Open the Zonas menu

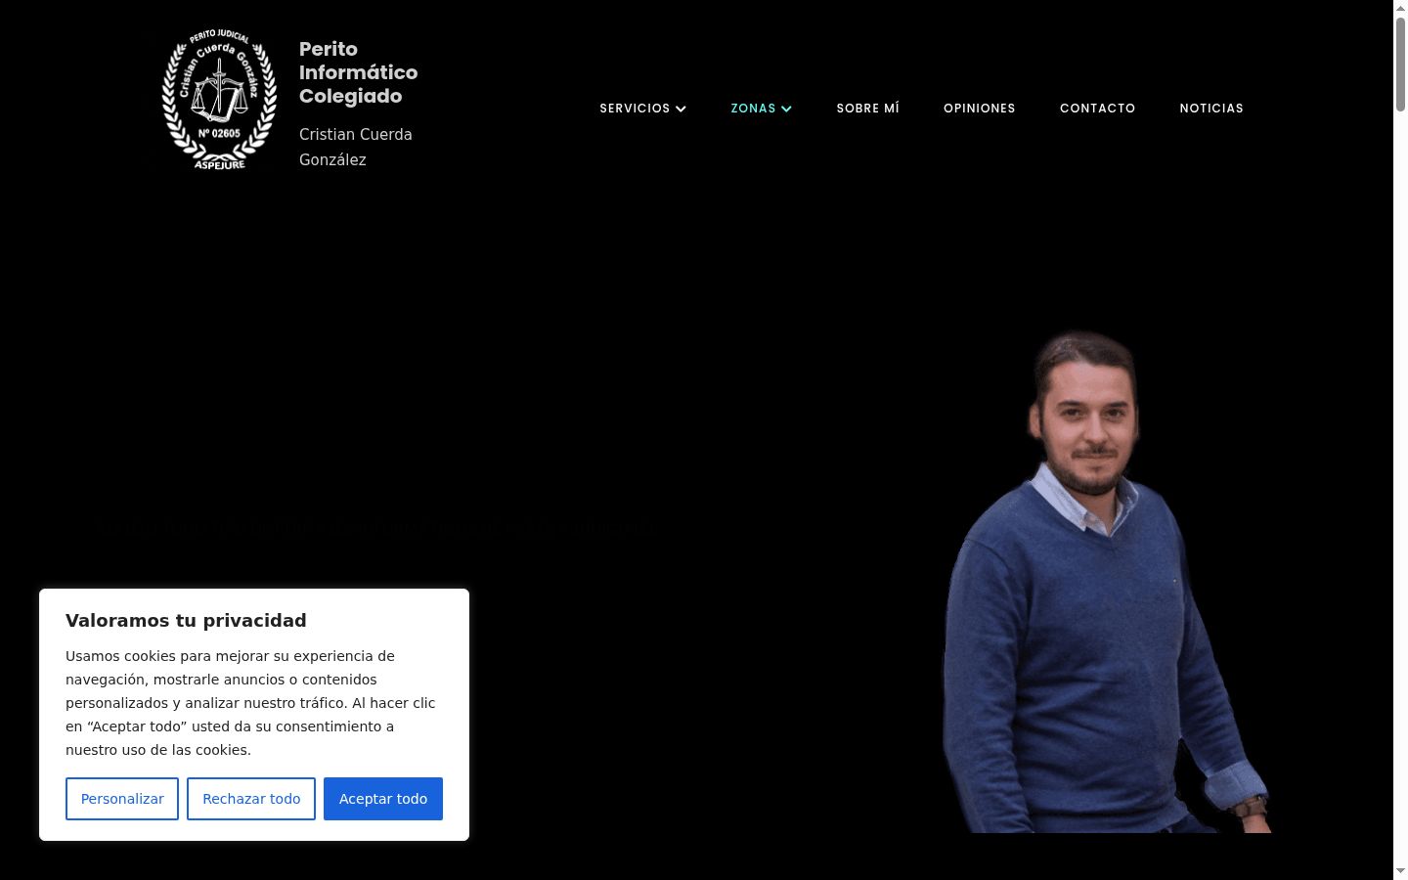coord(753,109)
